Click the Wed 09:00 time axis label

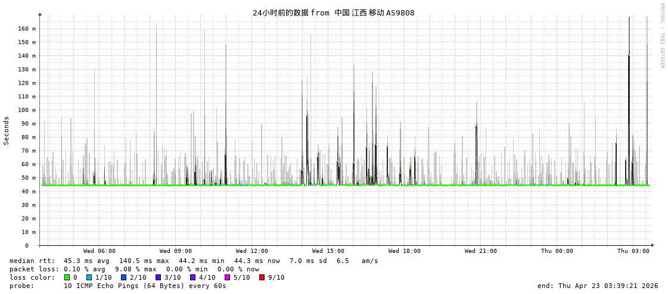(176, 251)
